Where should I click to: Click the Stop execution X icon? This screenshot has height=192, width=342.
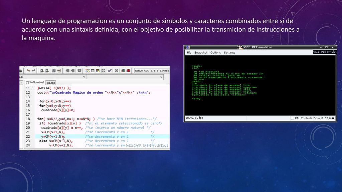point(117,71)
